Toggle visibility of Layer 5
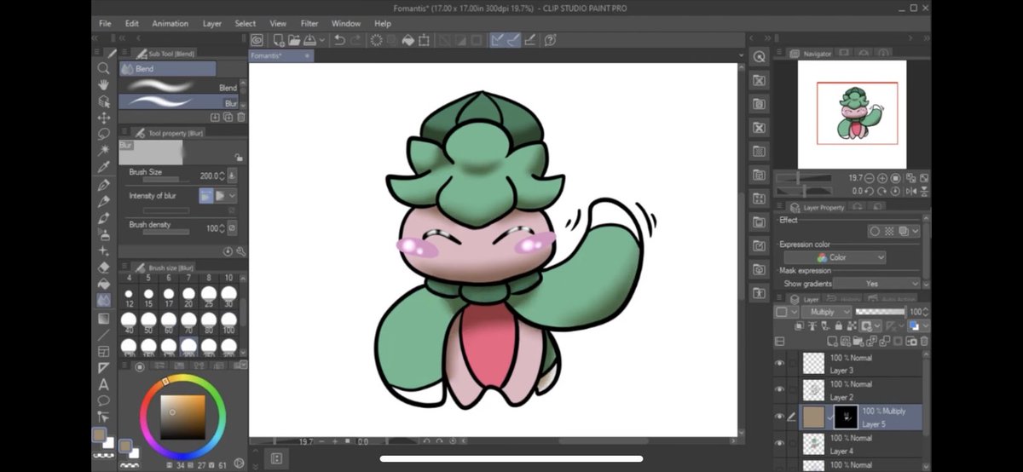Image resolution: width=1023 pixels, height=472 pixels. (779, 417)
